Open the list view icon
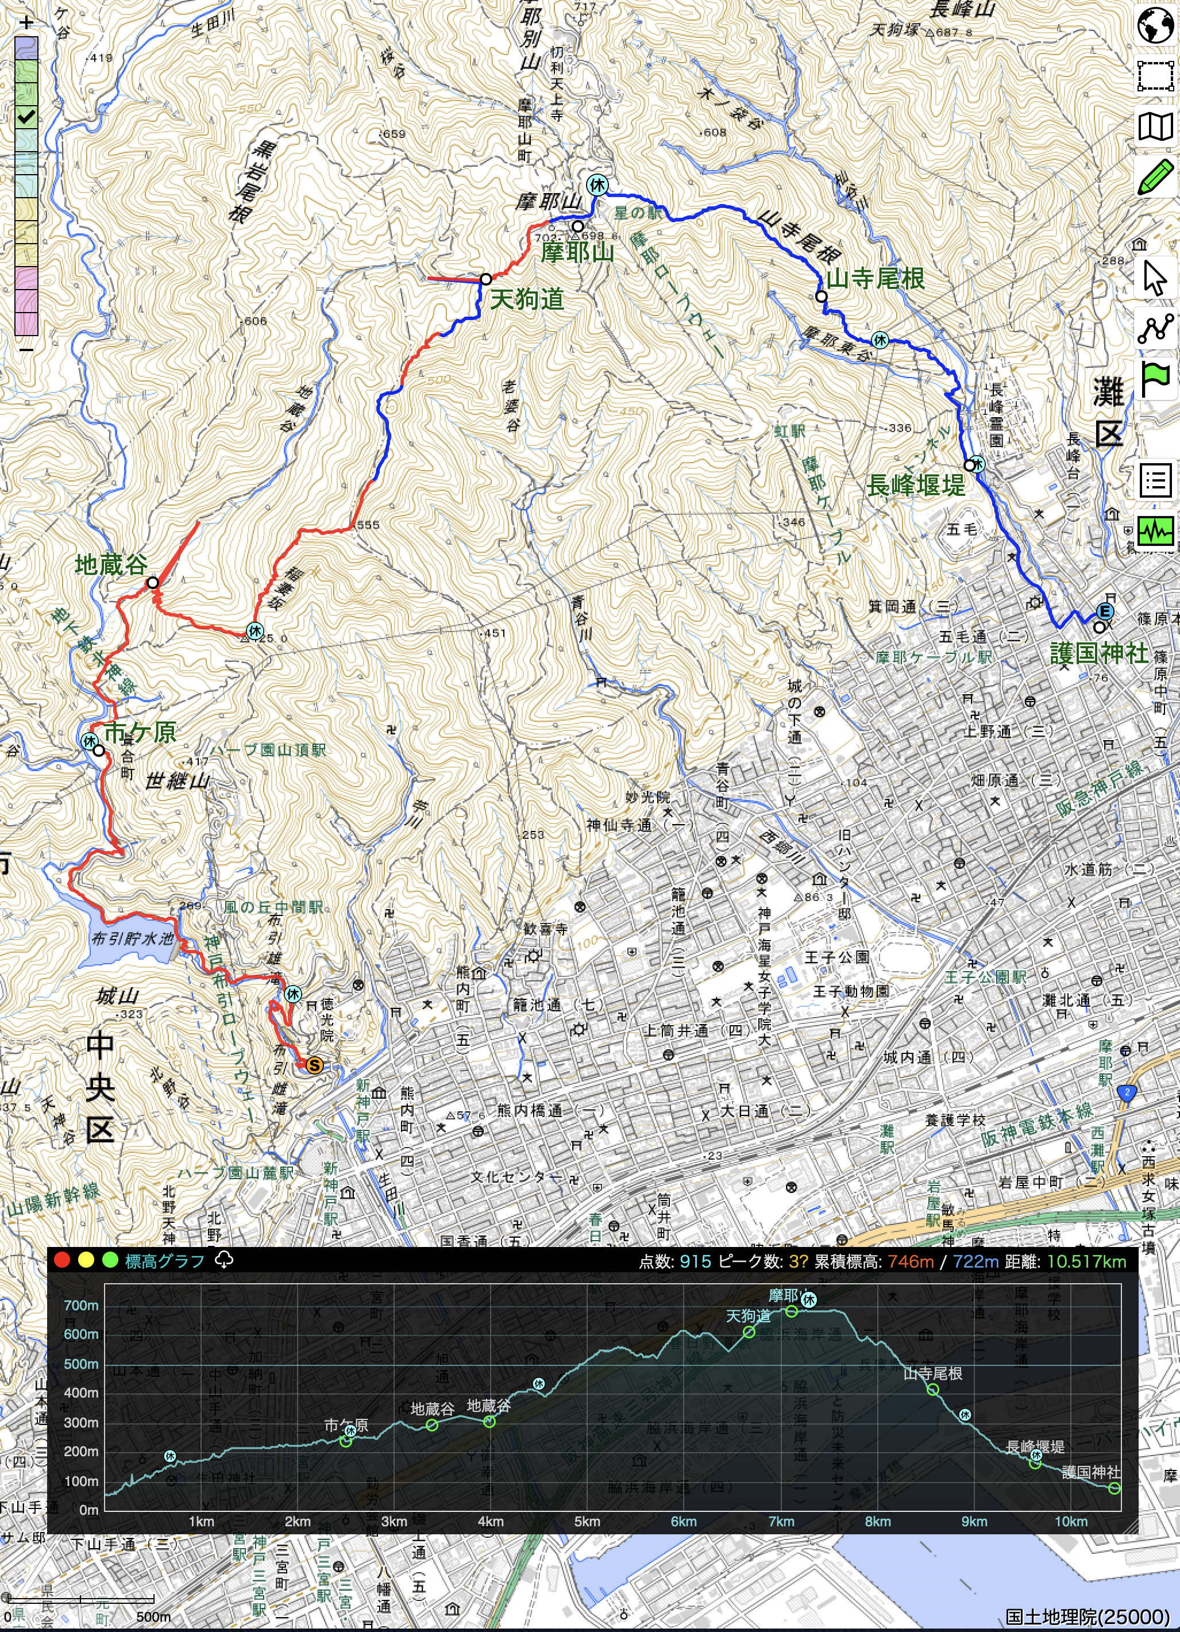 [x=1155, y=480]
